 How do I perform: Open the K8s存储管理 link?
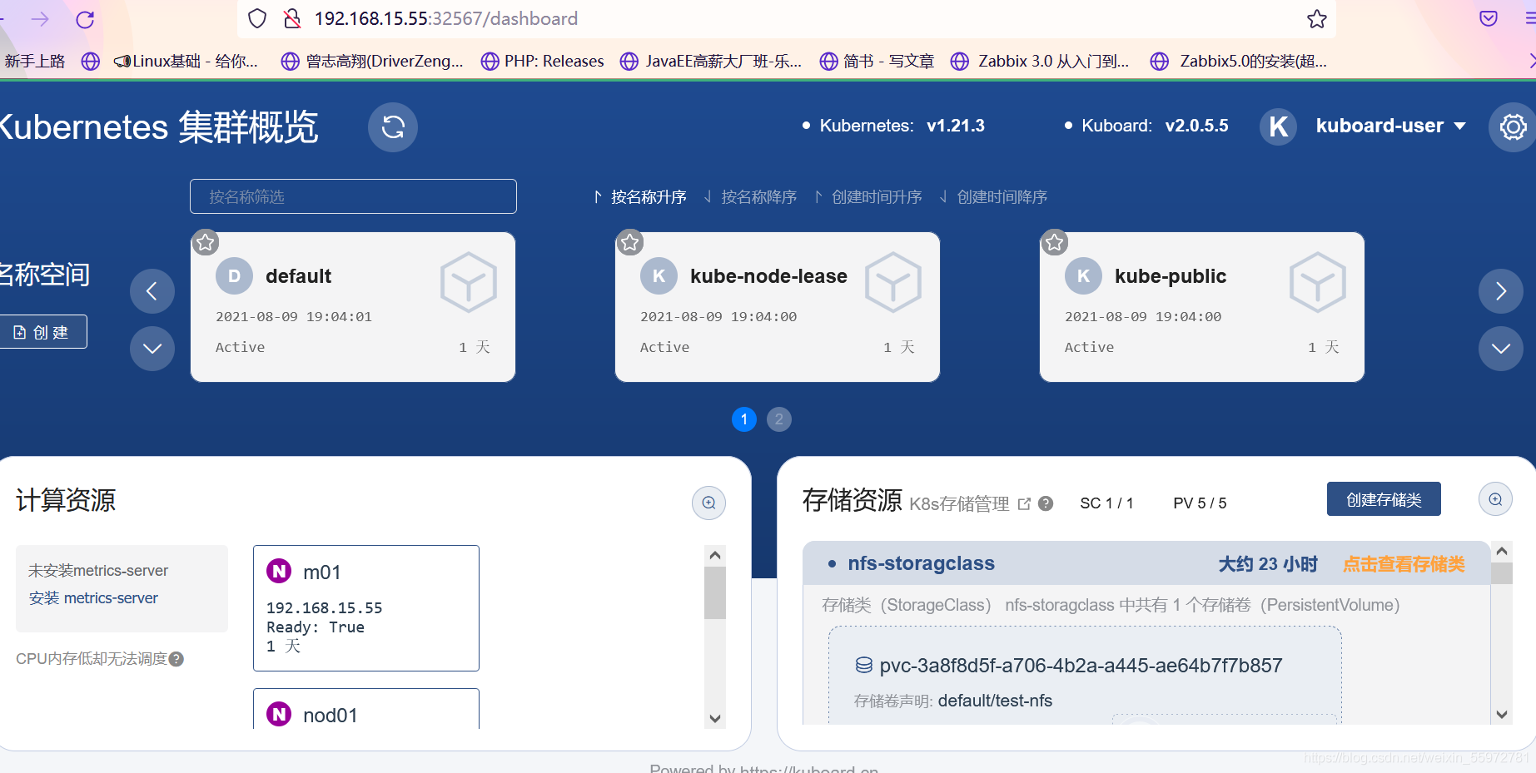point(959,503)
